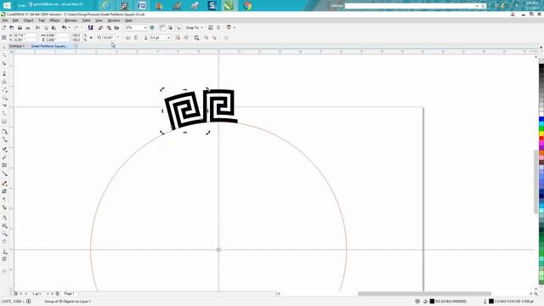This screenshot has width=544, height=306.
Task: Click the vertical scrollbar thumb
Action: (x=535, y=181)
